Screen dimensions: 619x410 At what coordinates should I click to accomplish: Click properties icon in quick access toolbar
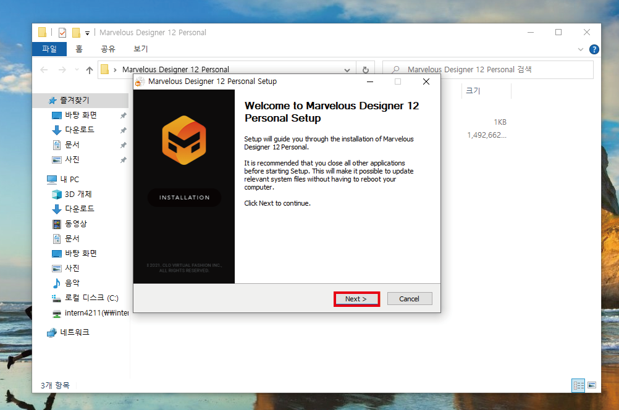[x=62, y=32]
